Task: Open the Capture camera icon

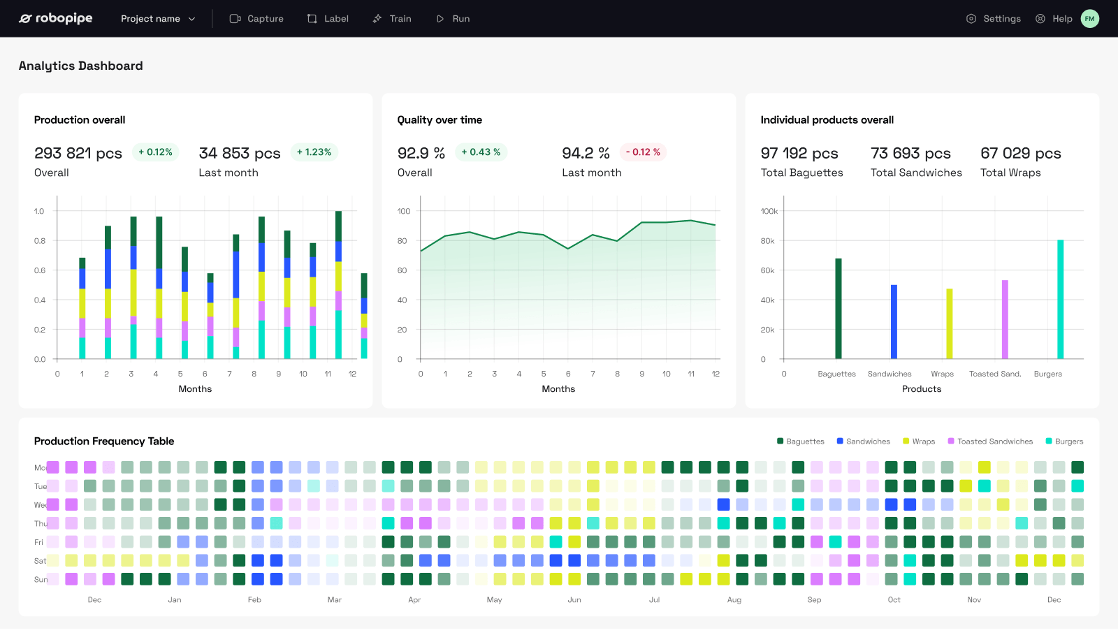Action: [235, 19]
